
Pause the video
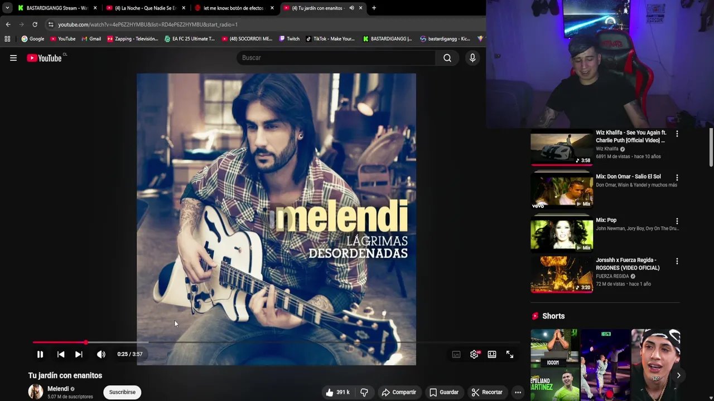click(40, 354)
